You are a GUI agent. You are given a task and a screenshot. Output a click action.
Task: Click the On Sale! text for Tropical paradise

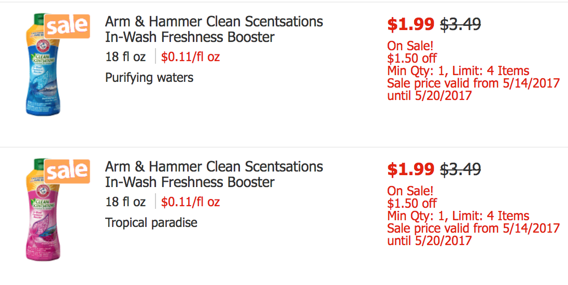point(410,191)
